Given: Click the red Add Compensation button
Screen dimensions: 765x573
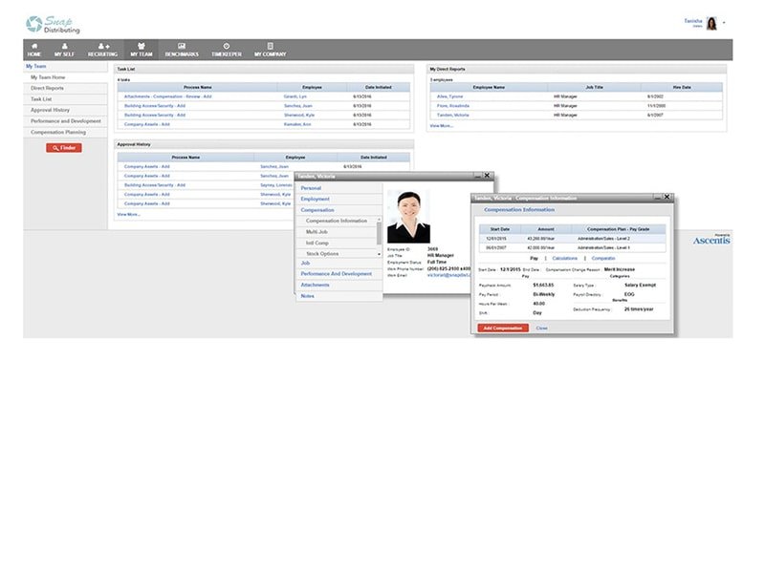Looking at the screenshot, I should [503, 328].
